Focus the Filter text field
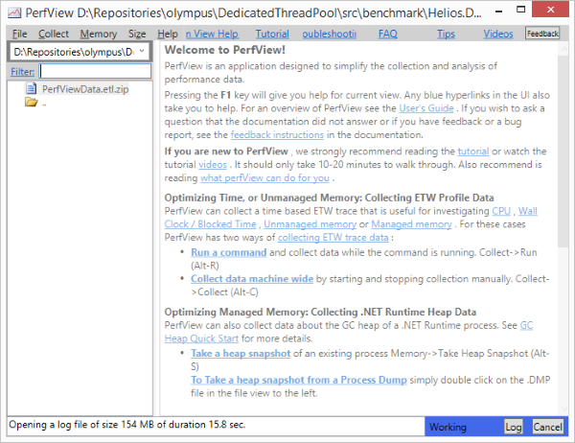Image resolution: width=575 pixels, height=443 pixels. (95, 71)
